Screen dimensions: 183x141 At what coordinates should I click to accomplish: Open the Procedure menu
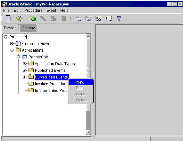pos(33,11)
